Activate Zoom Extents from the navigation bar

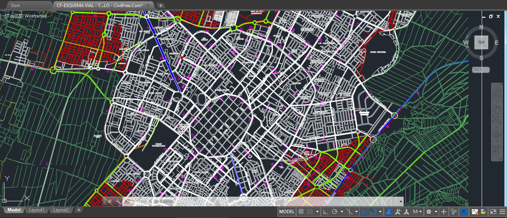click(x=497, y=120)
